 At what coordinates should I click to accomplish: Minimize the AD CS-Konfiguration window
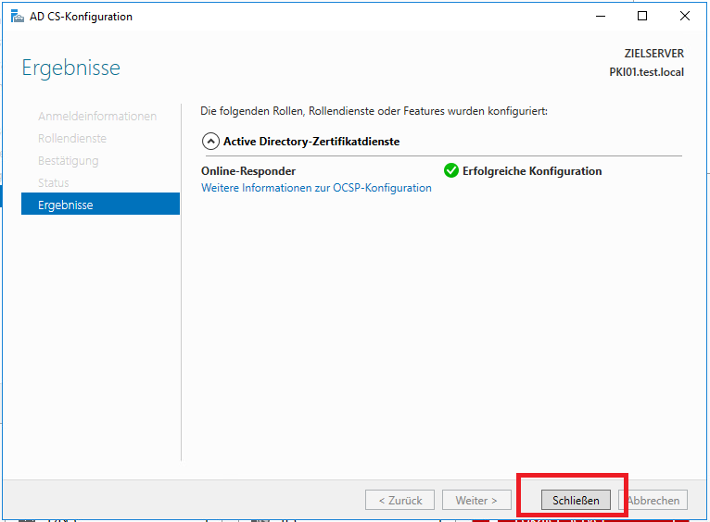coord(601,17)
